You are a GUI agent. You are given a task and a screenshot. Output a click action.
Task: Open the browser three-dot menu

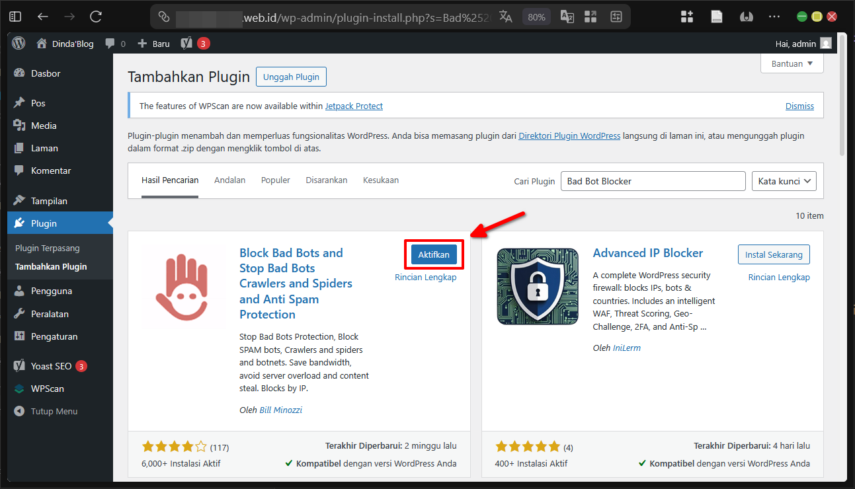point(776,17)
